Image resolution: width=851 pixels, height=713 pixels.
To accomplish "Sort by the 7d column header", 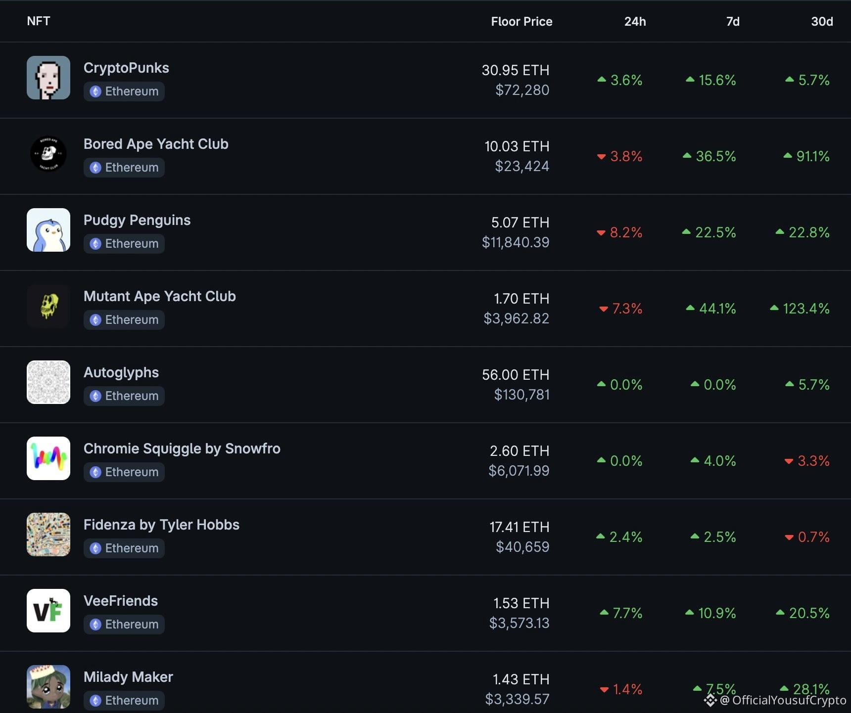I will click(x=733, y=21).
